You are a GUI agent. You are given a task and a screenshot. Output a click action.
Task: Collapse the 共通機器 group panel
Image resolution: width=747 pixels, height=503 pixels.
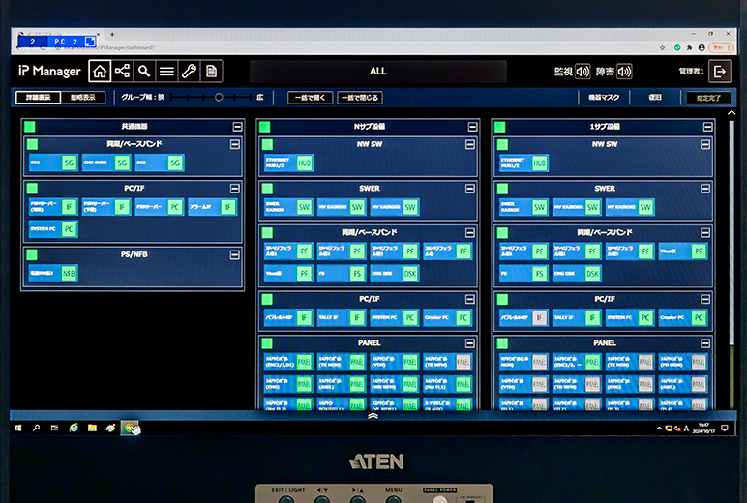[238, 127]
